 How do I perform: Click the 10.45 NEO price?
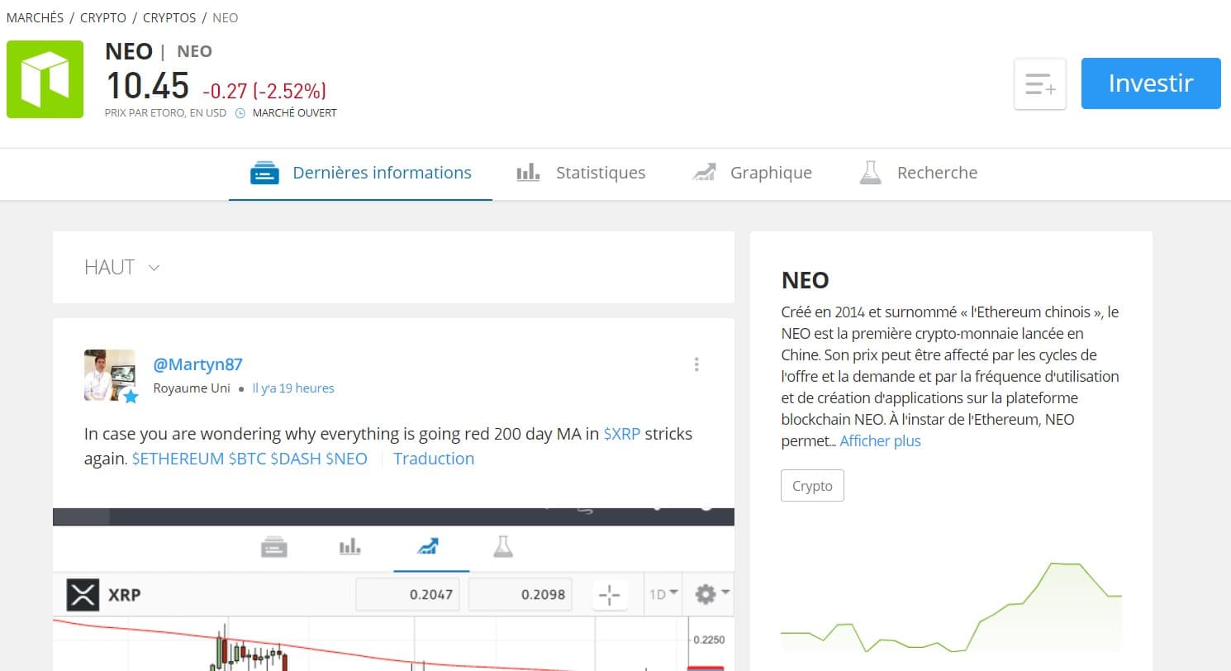(x=148, y=85)
